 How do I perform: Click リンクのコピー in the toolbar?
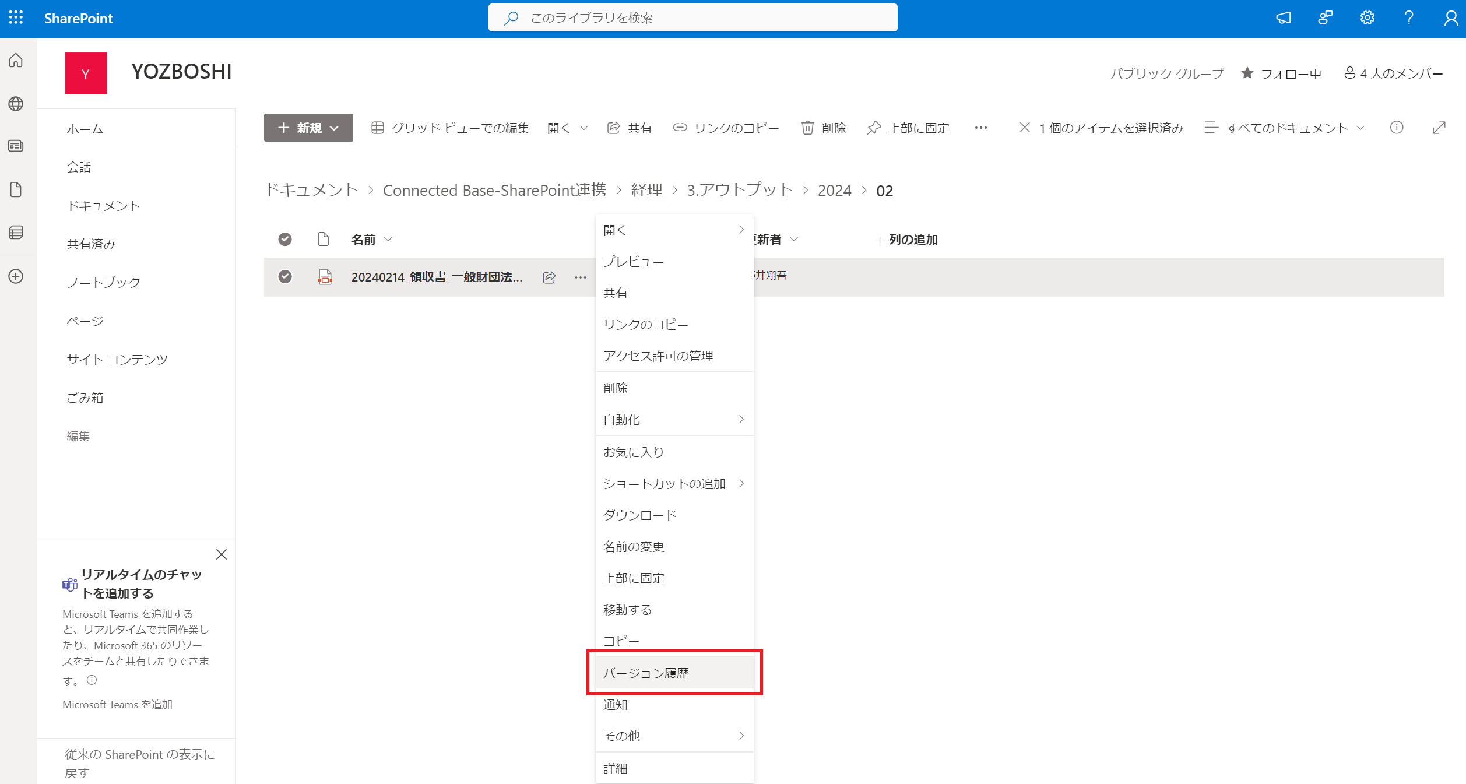point(726,128)
